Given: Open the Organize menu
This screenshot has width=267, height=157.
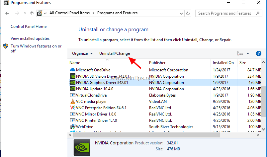Looking at the screenshot, I should pyautogui.click(x=82, y=53).
